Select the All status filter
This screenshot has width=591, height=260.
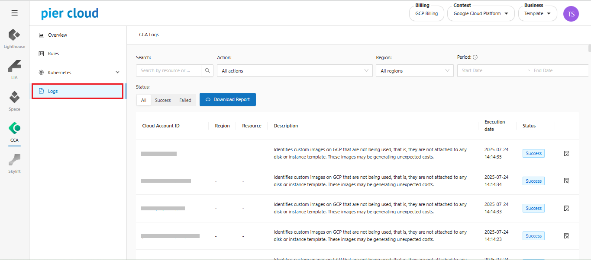(x=143, y=100)
